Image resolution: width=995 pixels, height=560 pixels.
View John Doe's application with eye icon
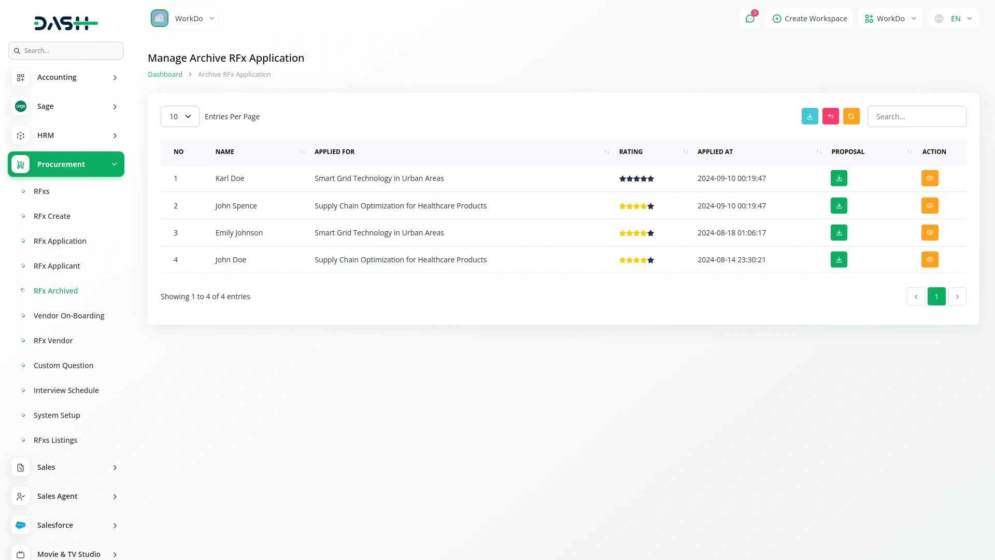pyautogui.click(x=930, y=260)
